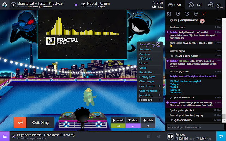
Task: Click the @ mentions filter icon
Action: coord(196,13)
